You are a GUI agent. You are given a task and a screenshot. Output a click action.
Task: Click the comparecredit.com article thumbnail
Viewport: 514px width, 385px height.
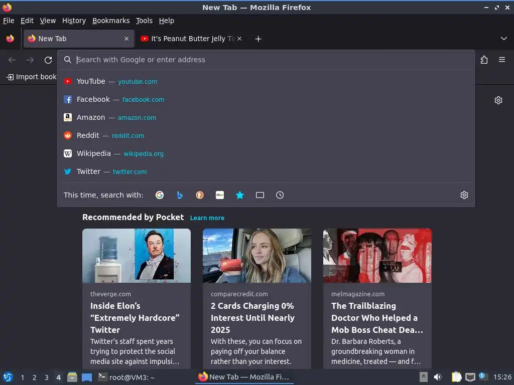[x=257, y=256]
